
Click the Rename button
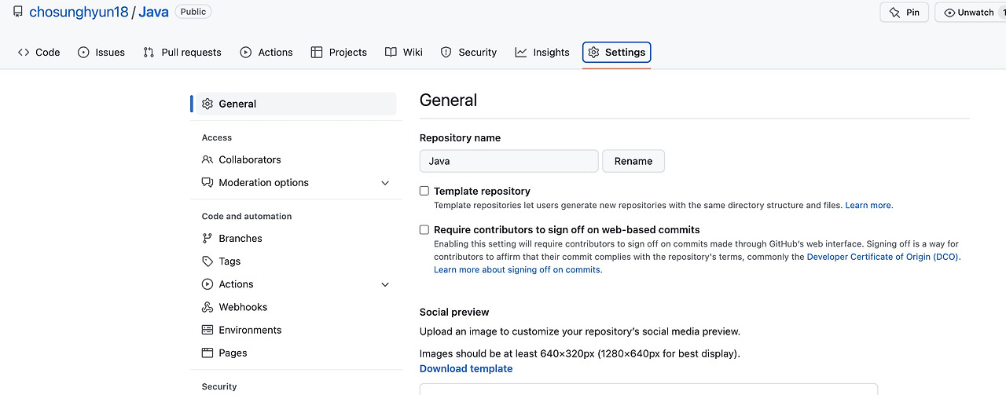pos(633,161)
